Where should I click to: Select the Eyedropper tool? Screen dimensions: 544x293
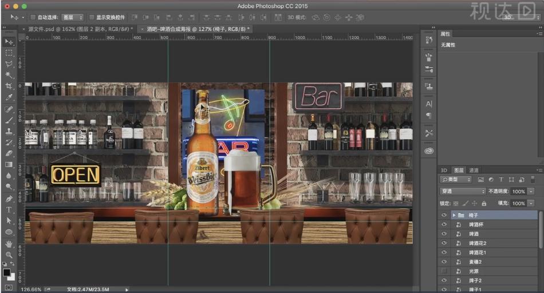tap(9, 97)
